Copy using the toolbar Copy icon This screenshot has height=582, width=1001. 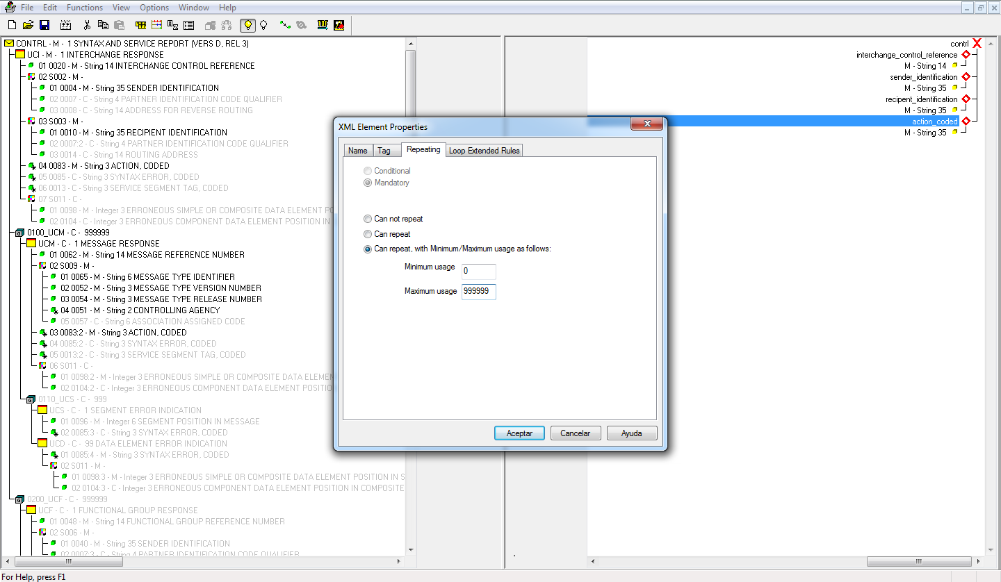tap(103, 25)
